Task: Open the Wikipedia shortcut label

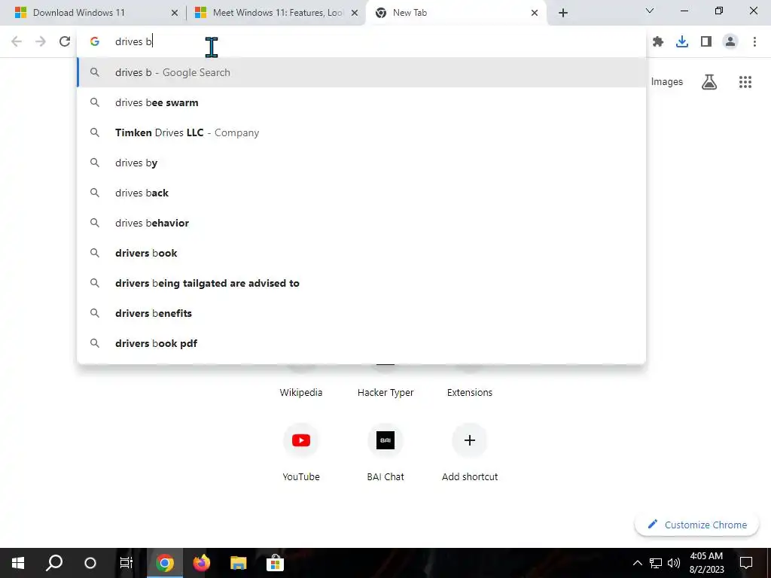Action: pyautogui.click(x=301, y=392)
